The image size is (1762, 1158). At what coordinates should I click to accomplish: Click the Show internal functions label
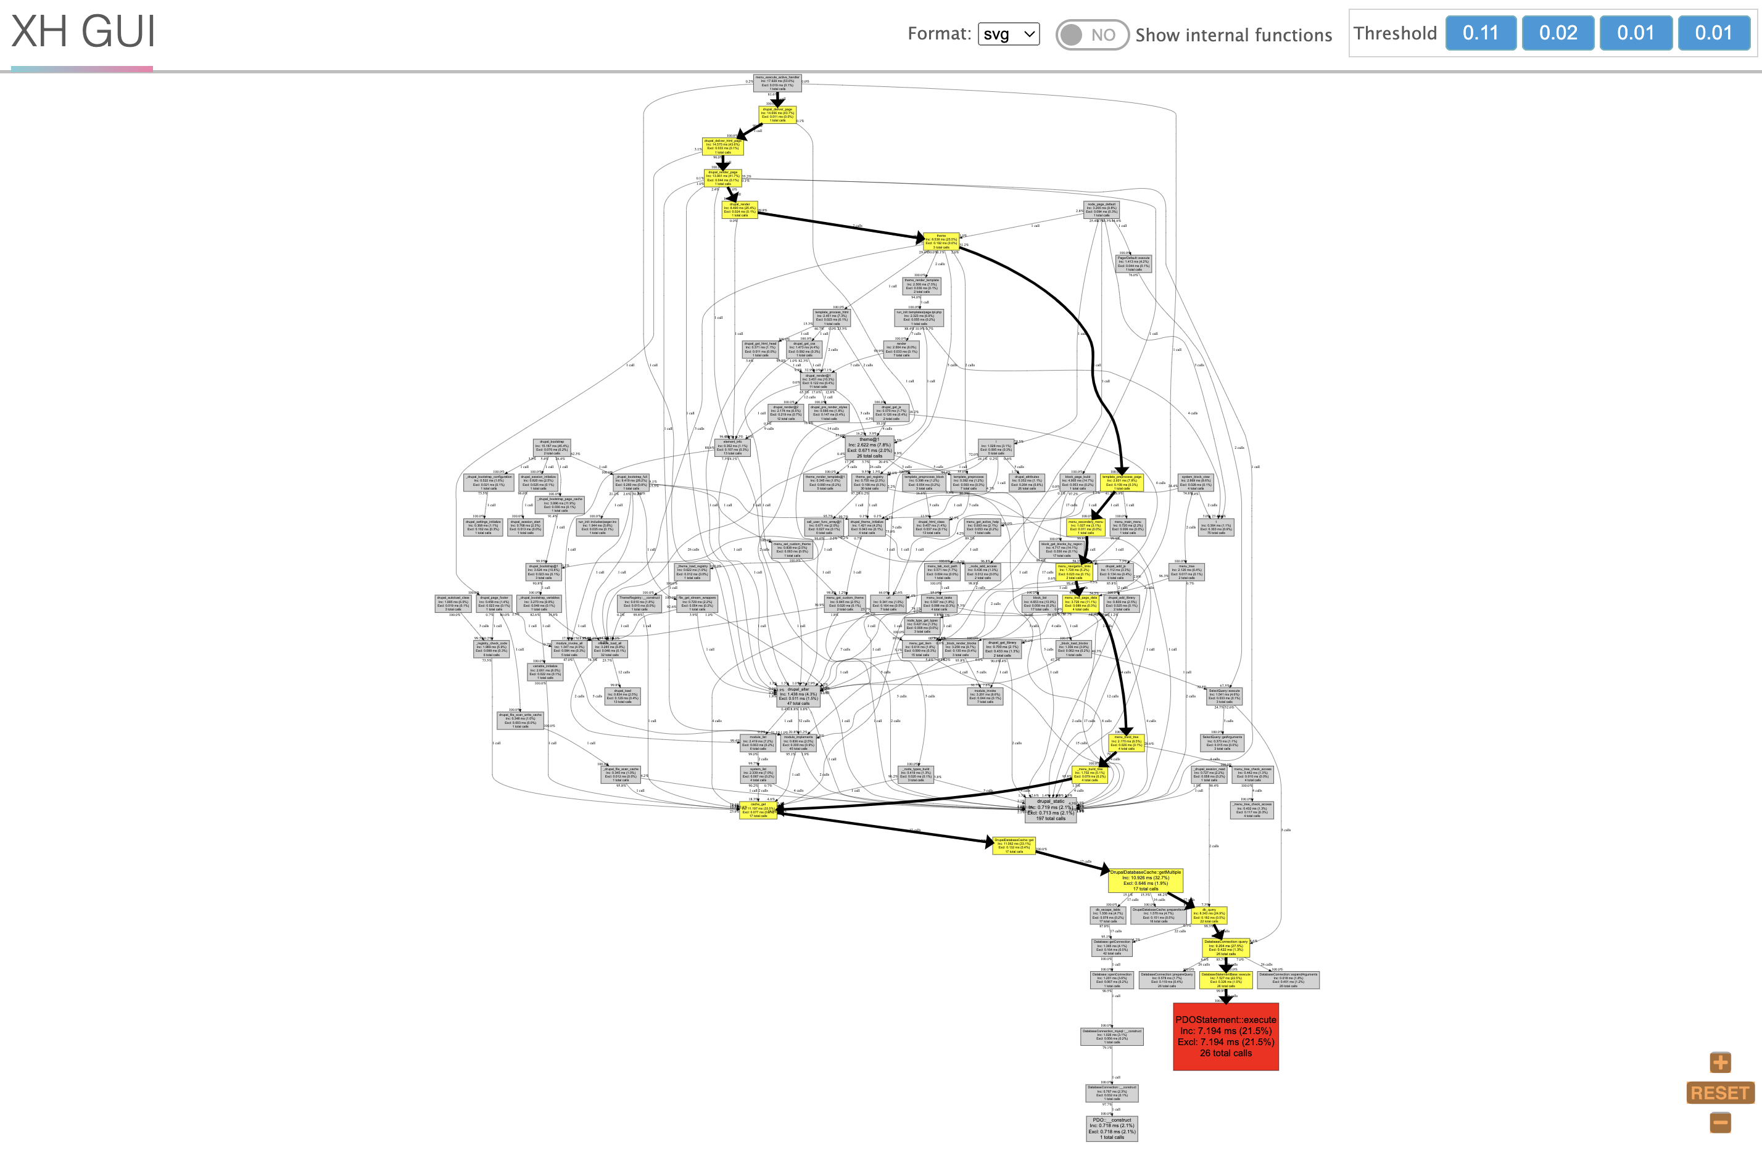click(1233, 35)
